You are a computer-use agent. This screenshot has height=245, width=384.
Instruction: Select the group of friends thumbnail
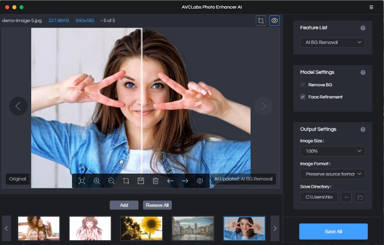39,228
